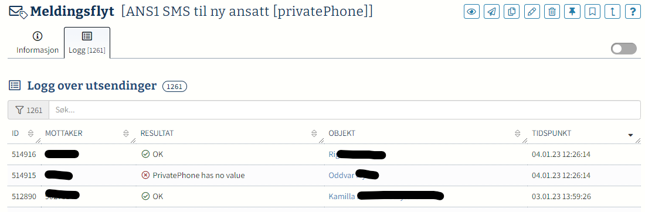
Task: Open the filter button showing 1261
Action: point(28,110)
